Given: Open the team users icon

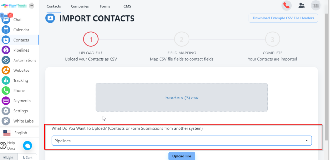Looking at the screenshot, I should (x=301, y=5).
